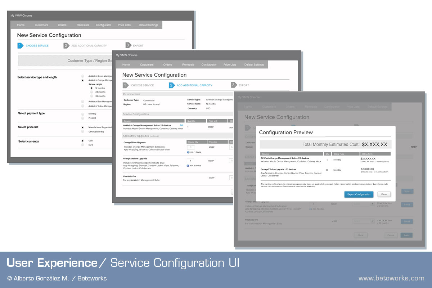Open Renewals in the rear window menu
This screenshot has height=288, width=432.
pyautogui.click(x=83, y=25)
